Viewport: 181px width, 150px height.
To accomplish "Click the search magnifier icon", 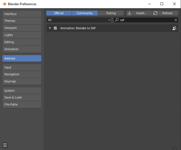I will pos(117,20).
